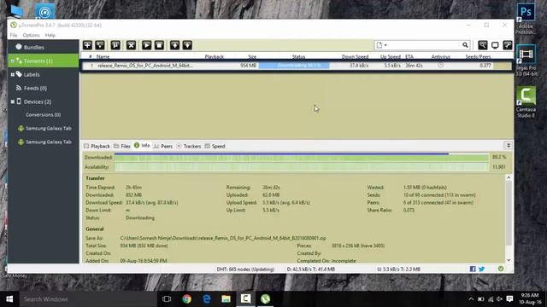Move torrent up the queue
The height and width of the screenshot is (307, 547).
click(174, 45)
